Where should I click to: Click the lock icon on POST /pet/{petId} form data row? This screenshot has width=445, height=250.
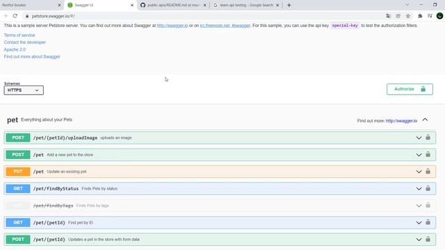(428, 239)
